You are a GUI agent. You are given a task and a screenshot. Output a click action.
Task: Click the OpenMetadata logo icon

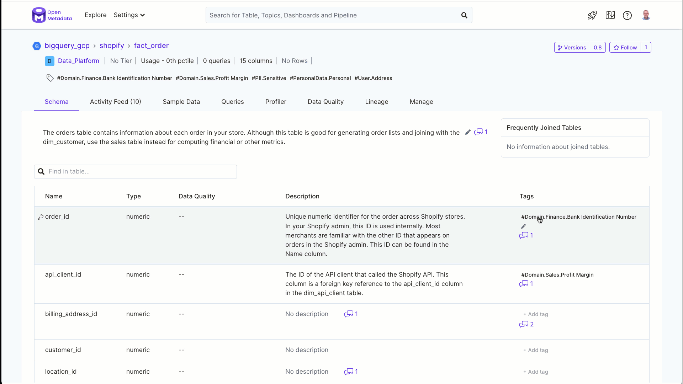tap(39, 15)
